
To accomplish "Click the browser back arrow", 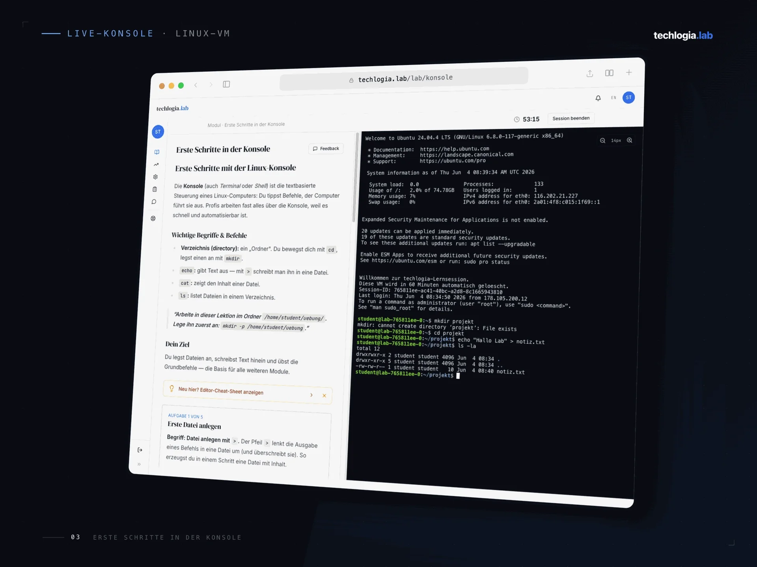I will pyautogui.click(x=196, y=85).
